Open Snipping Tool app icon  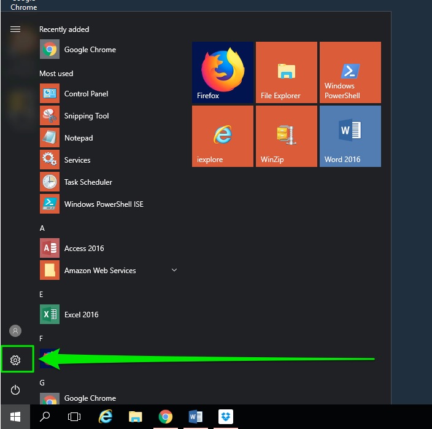click(x=50, y=116)
